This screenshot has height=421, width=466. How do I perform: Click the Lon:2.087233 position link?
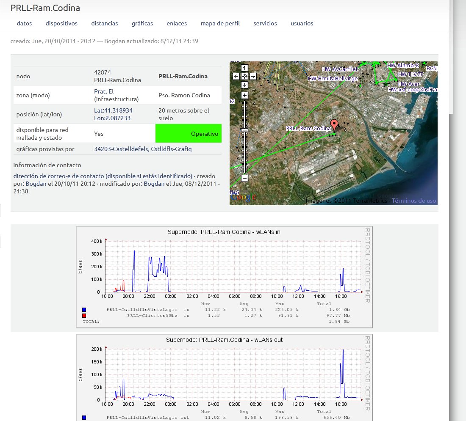coord(112,118)
